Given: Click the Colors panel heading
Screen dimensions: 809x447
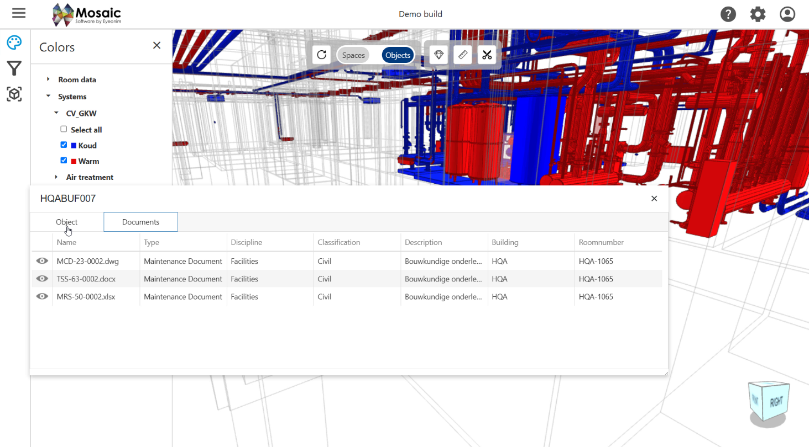Looking at the screenshot, I should coord(57,47).
